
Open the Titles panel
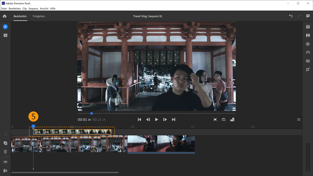point(308,27)
